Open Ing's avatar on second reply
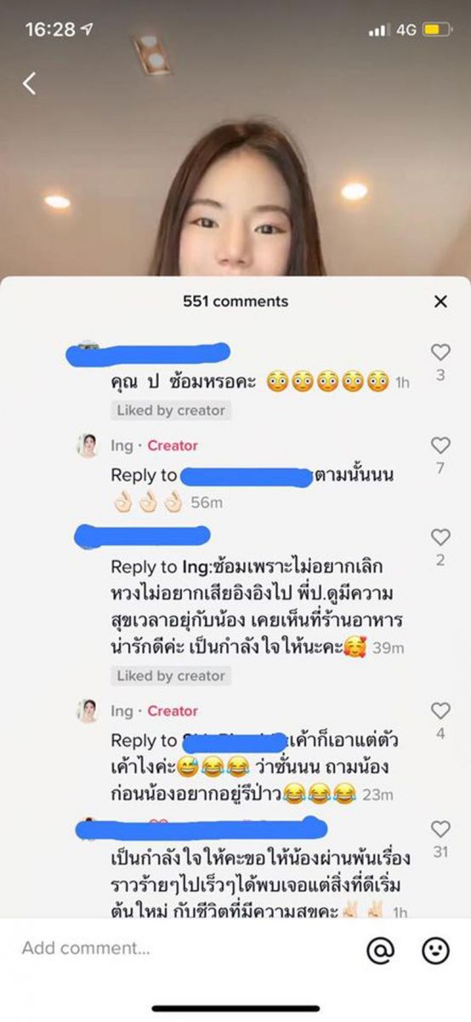The image size is (471, 1022). pyautogui.click(x=88, y=710)
